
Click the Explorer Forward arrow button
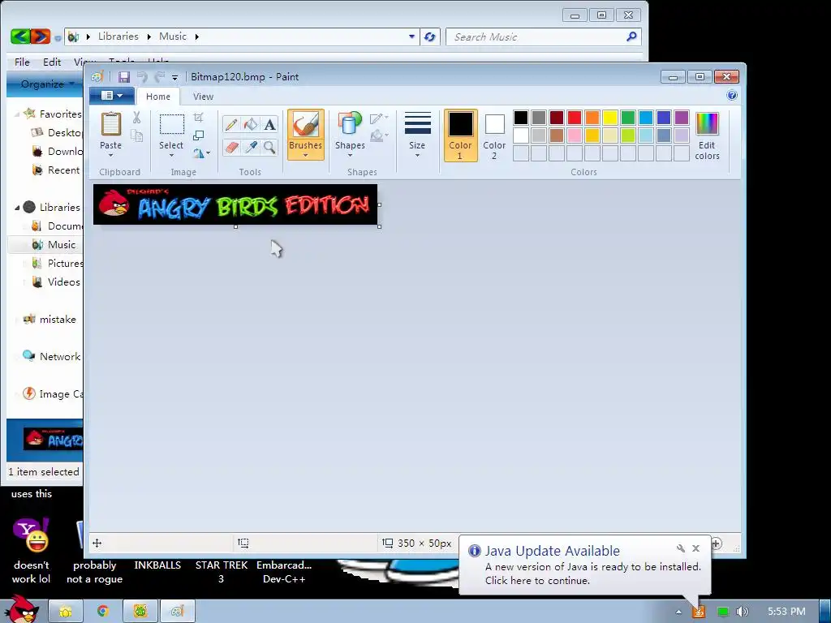pos(41,37)
